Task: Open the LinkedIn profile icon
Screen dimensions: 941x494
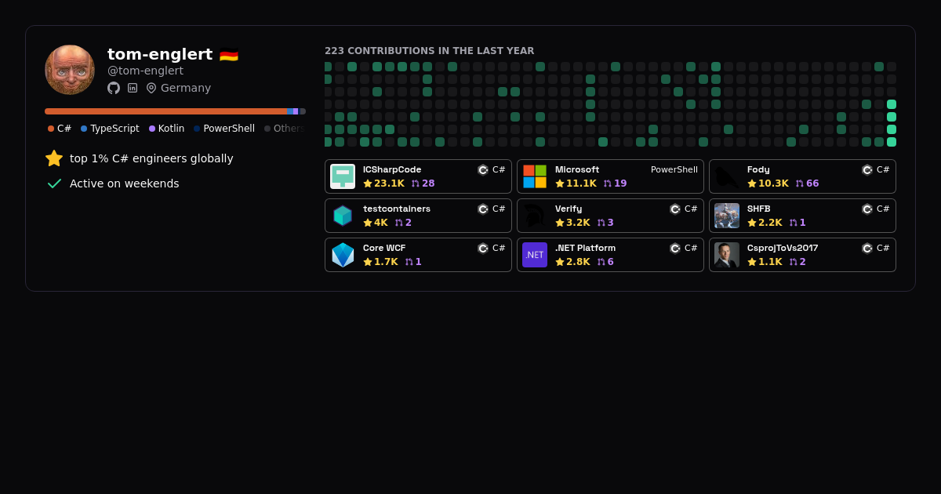Action: (x=133, y=88)
